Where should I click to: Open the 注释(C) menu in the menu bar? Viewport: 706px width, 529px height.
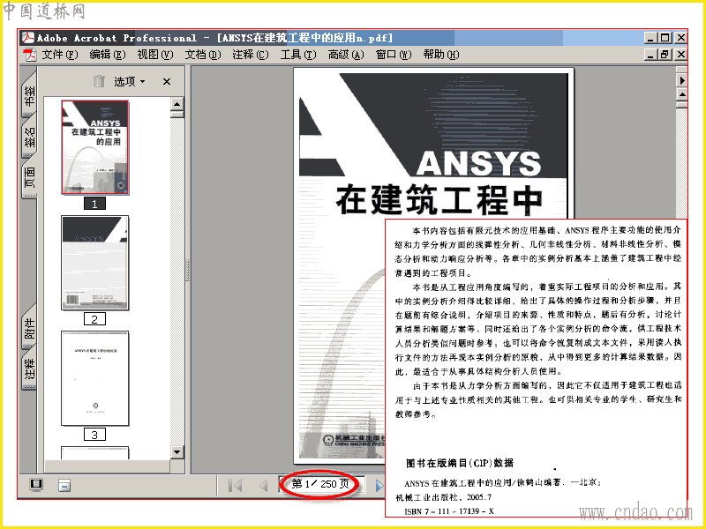click(x=251, y=55)
